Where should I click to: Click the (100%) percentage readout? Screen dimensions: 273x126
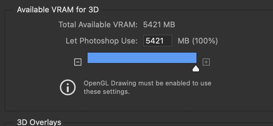pos(205,41)
